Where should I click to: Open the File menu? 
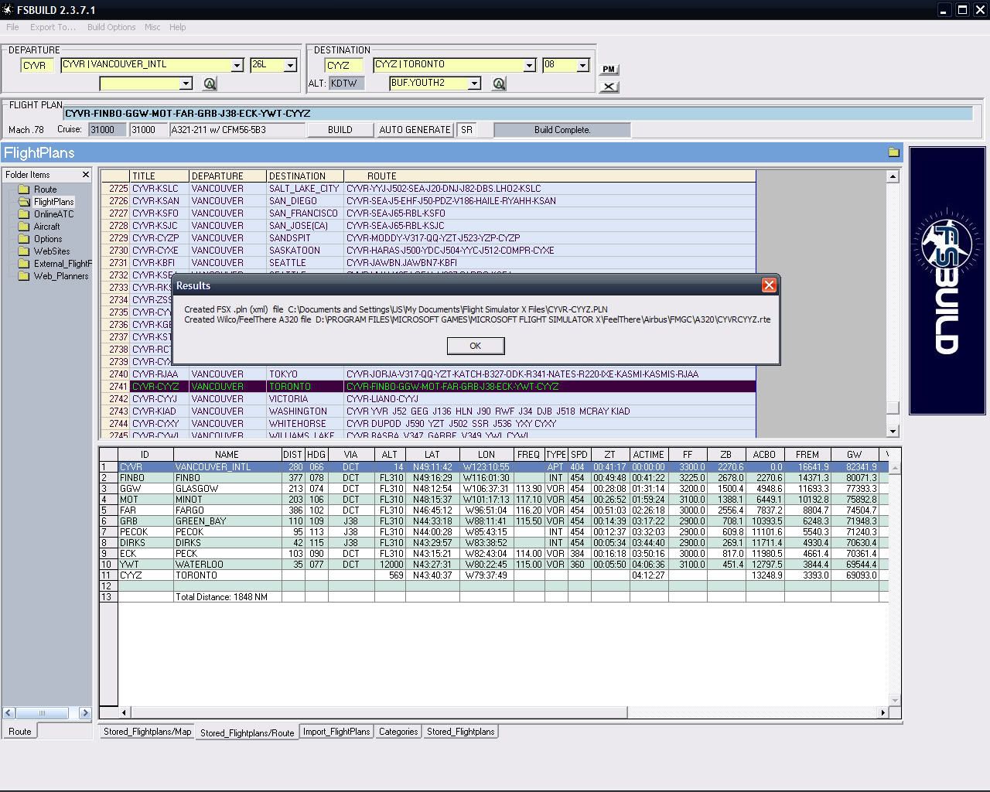[x=12, y=27]
